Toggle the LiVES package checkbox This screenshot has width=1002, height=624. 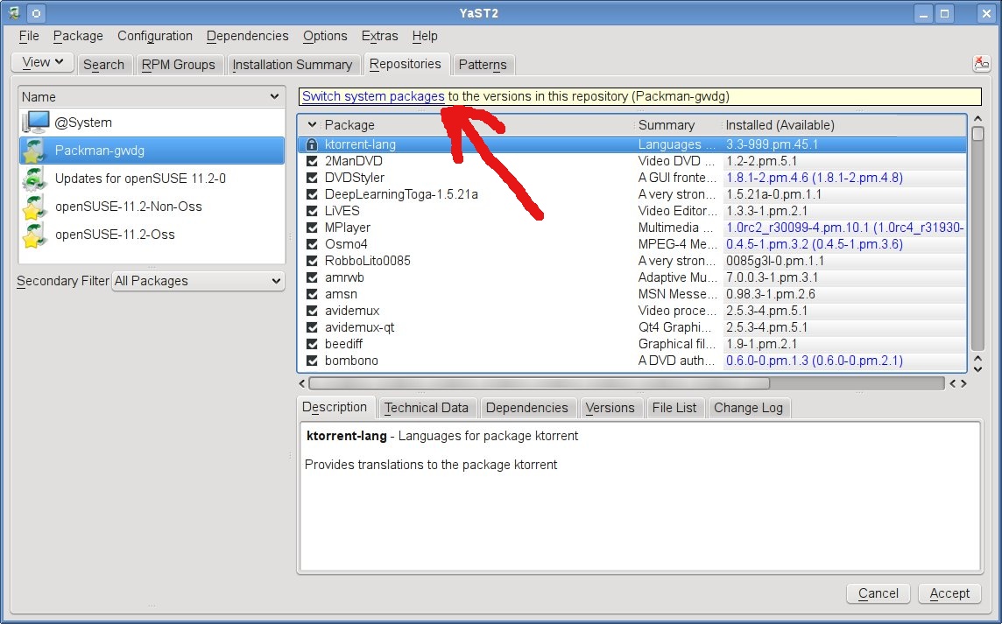[x=312, y=211]
